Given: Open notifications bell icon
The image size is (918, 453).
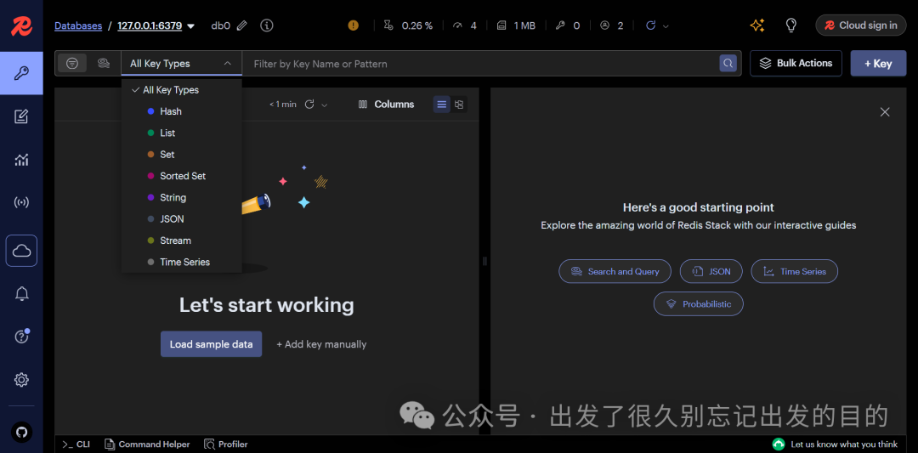Looking at the screenshot, I should [21, 294].
